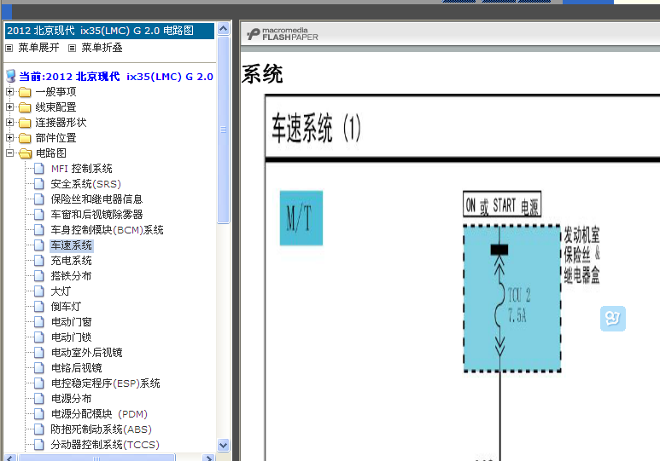Collapse the 电路图 folder node
Viewport: 660px width, 461px height.
[9, 153]
